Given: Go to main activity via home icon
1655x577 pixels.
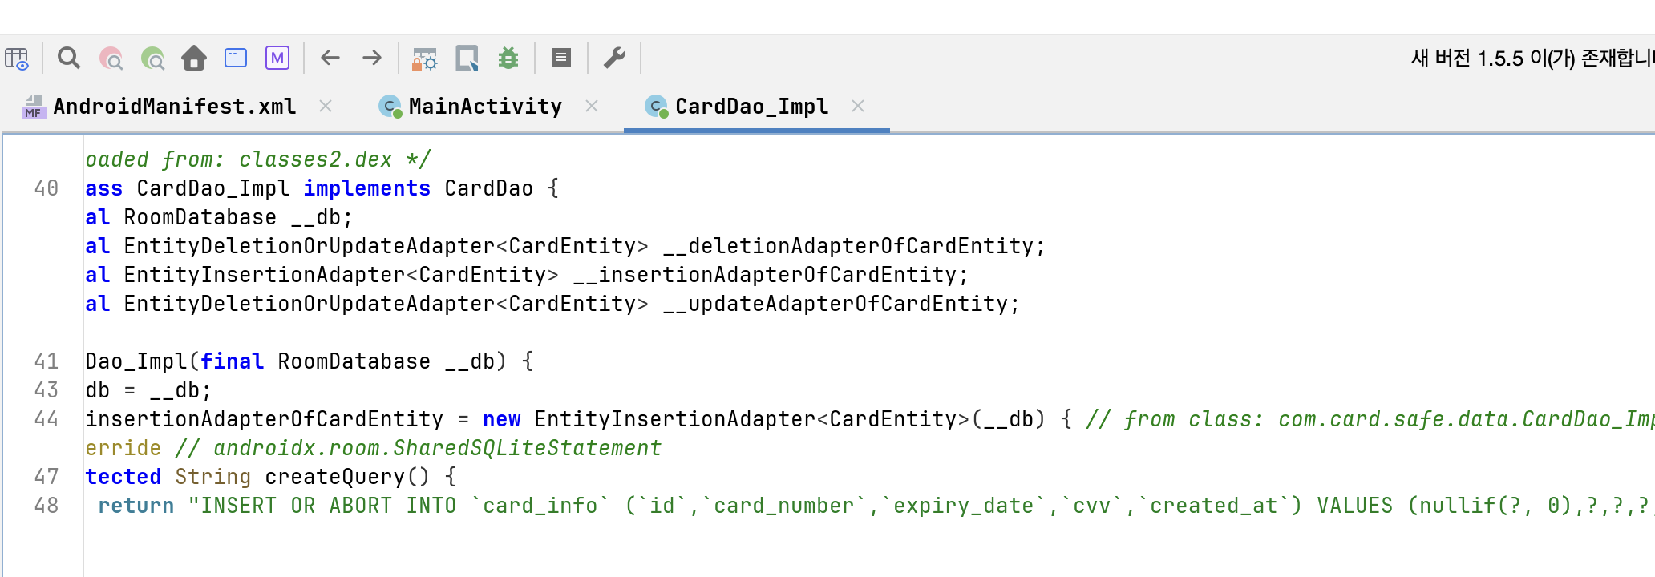Looking at the screenshot, I should pos(194,58).
